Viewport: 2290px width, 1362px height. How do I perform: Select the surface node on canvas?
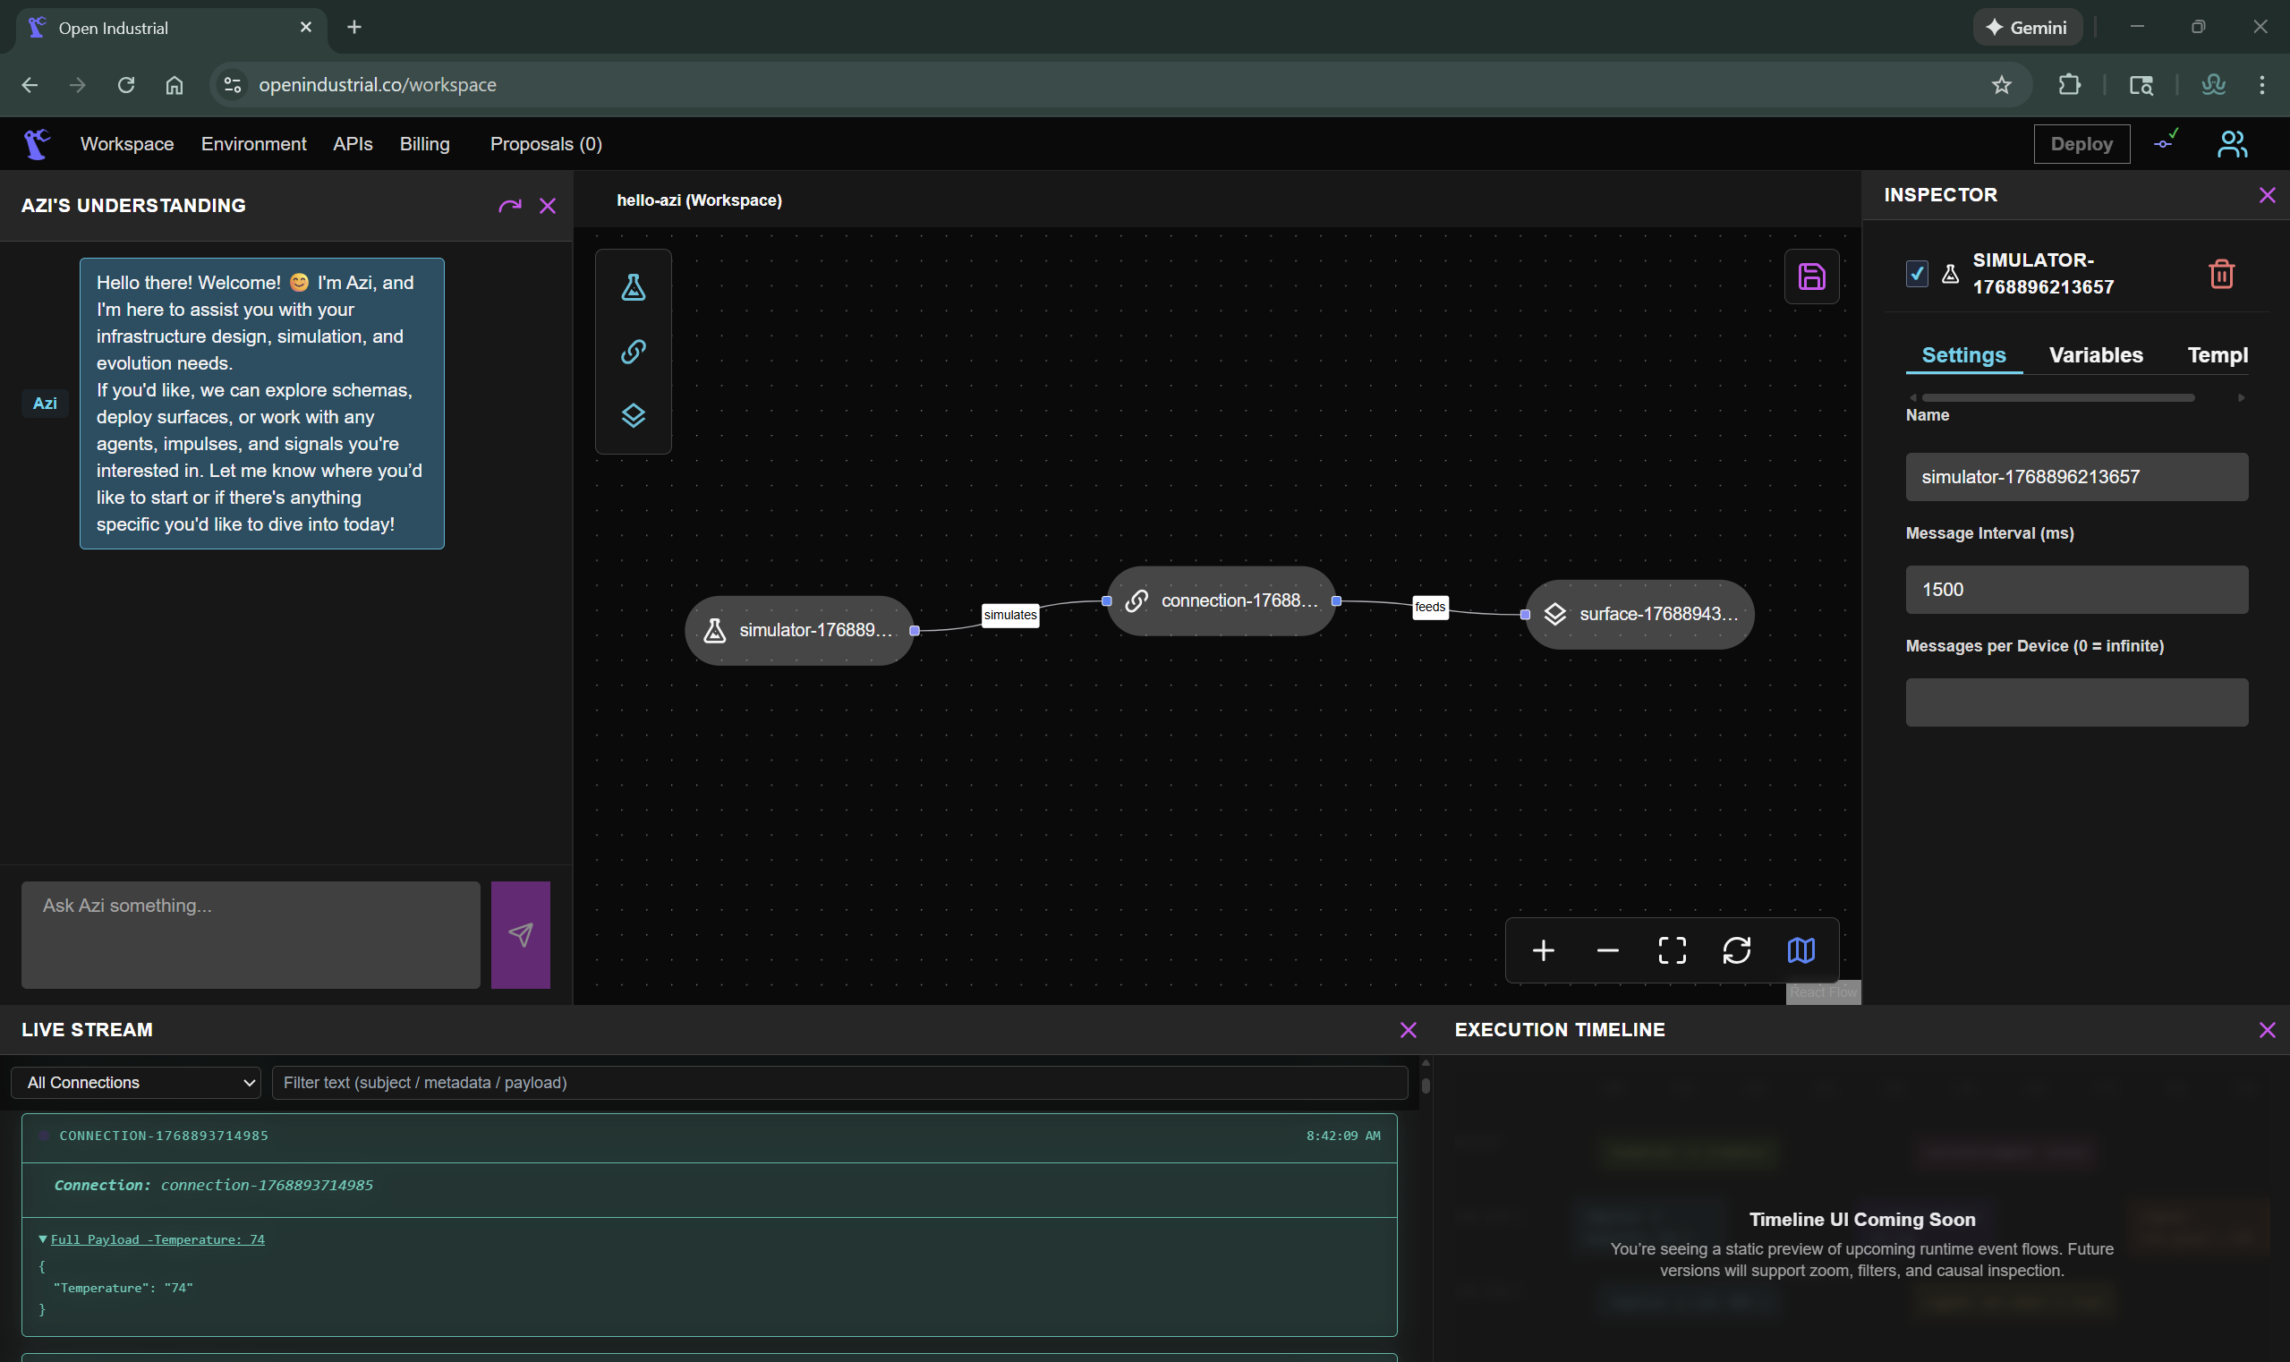pyautogui.click(x=1639, y=614)
